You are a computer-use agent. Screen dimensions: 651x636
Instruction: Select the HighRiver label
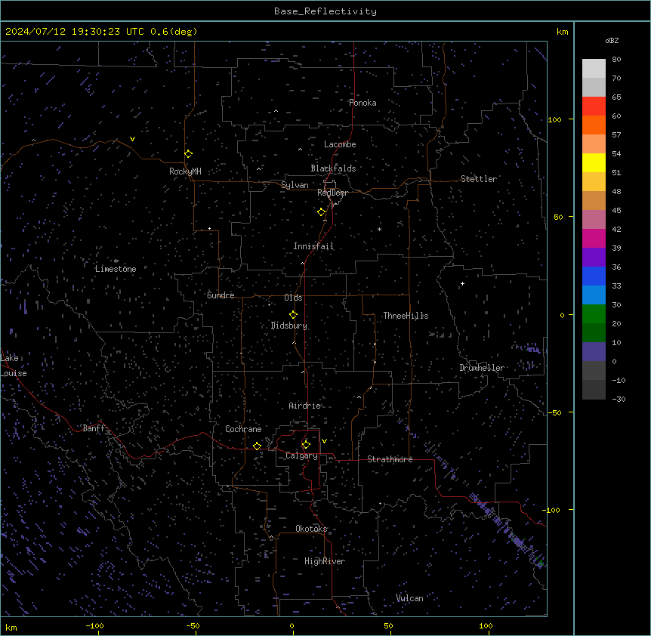point(325,561)
